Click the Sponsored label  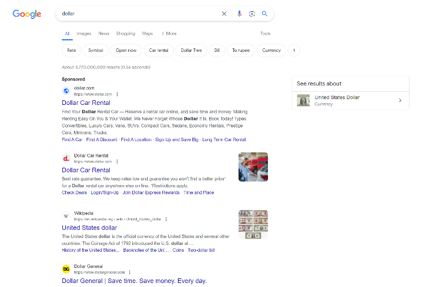73,79
